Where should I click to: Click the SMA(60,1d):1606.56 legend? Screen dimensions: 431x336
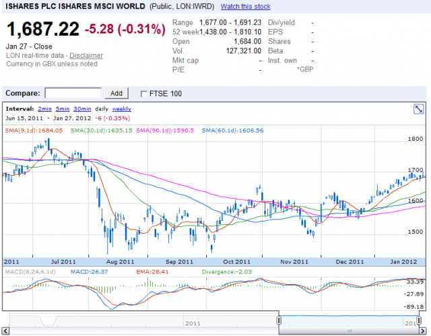(232, 131)
